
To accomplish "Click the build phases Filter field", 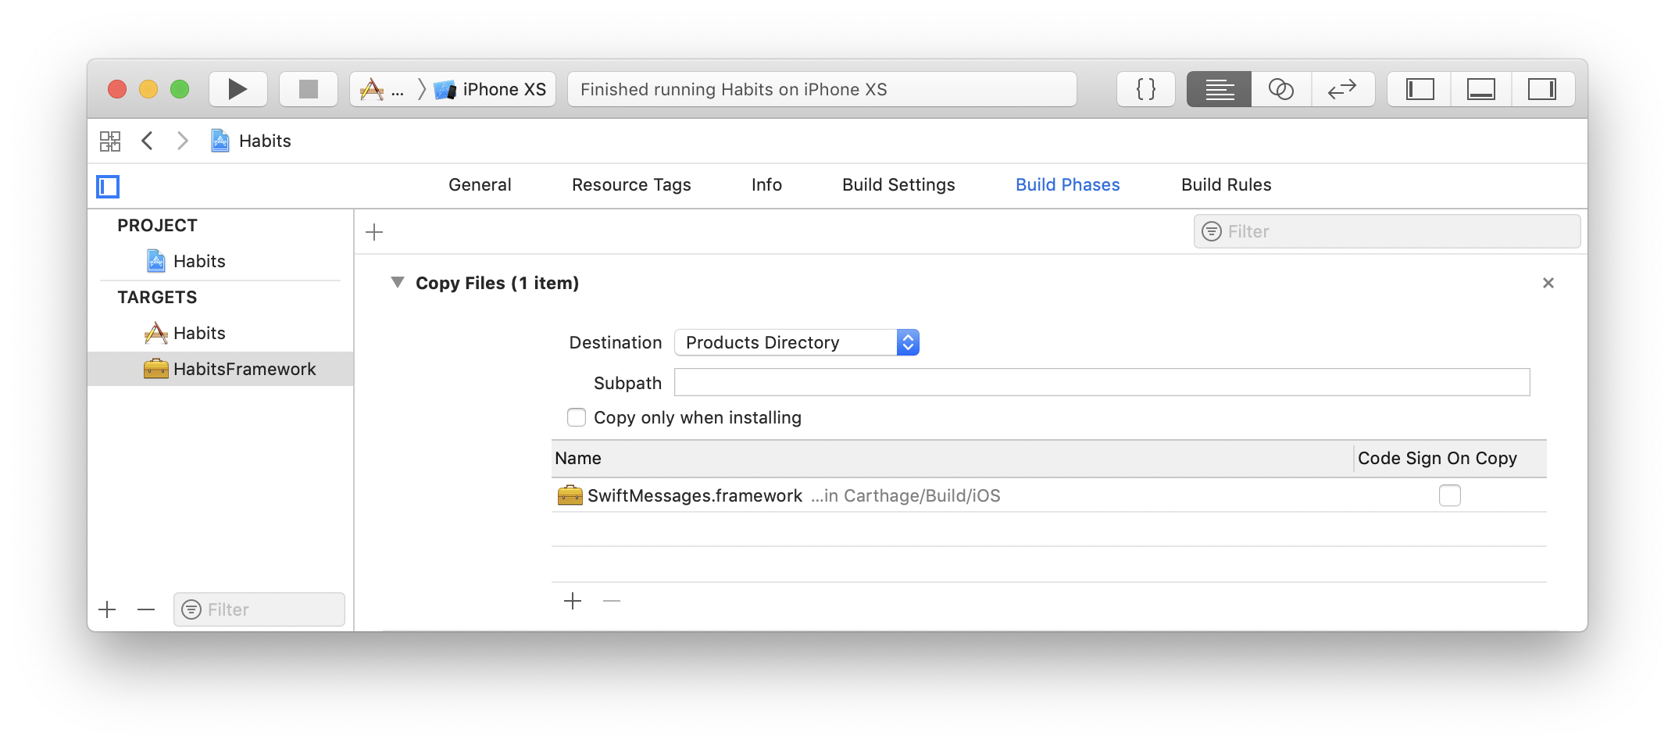I will click(x=1387, y=231).
